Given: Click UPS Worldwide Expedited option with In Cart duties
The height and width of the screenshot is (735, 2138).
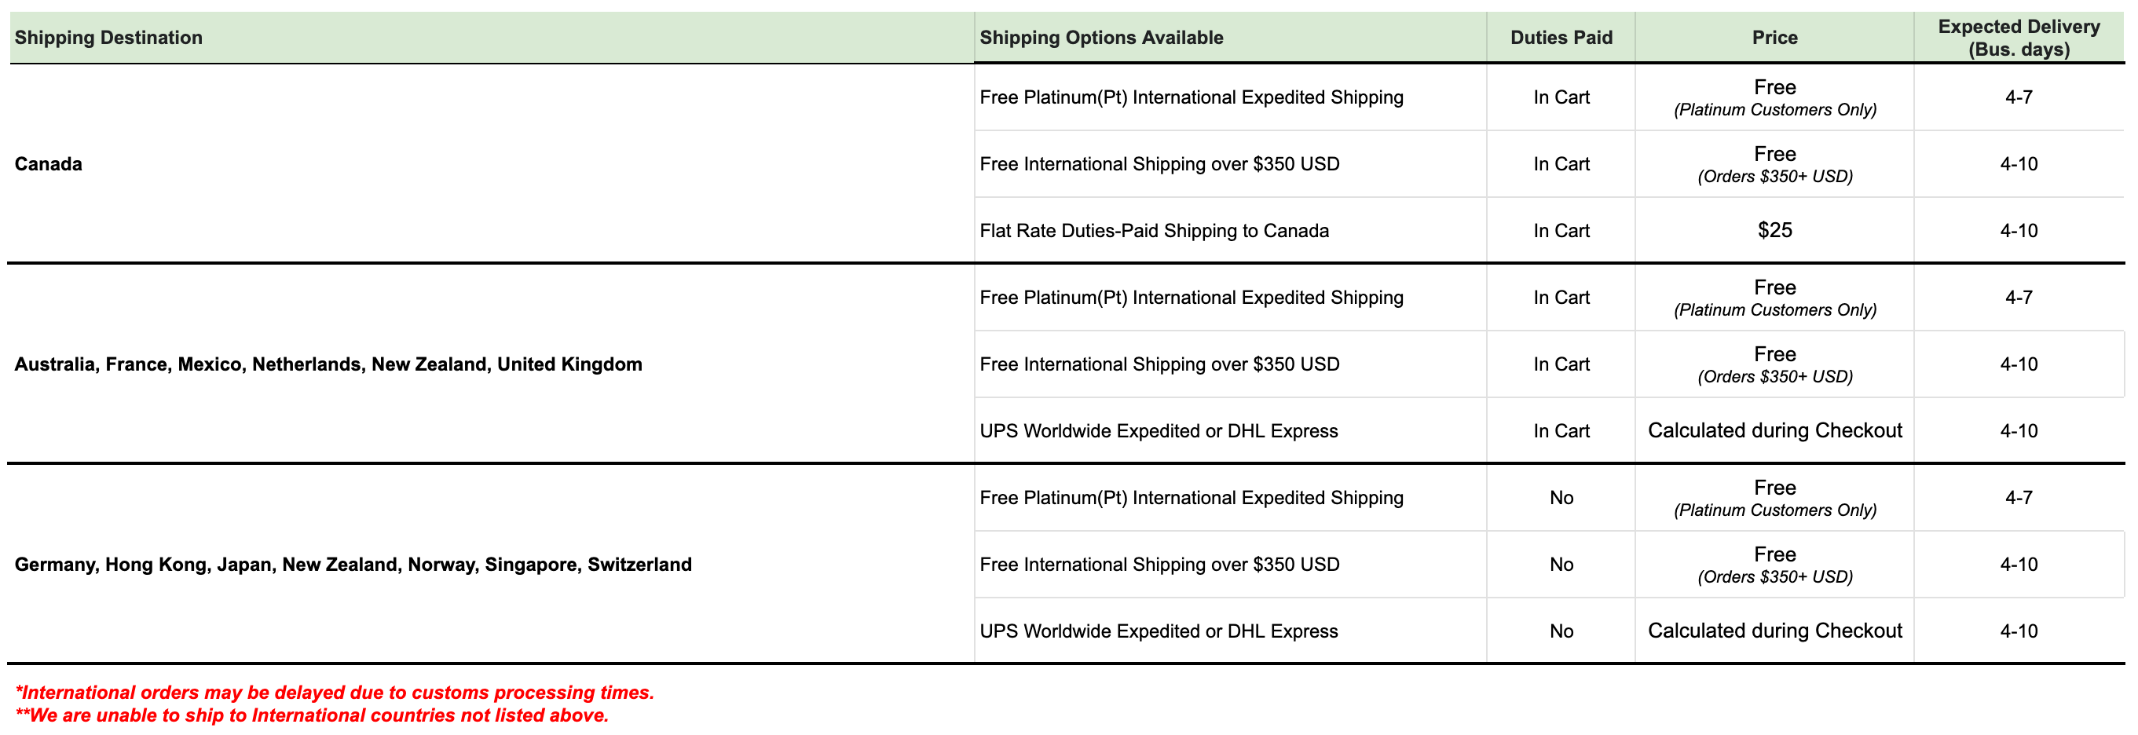Looking at the screenshot, I should pos(1159,430).
